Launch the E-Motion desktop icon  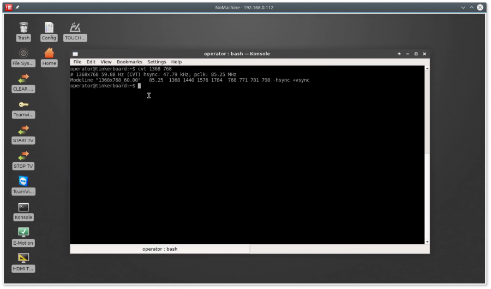[23, 233]
